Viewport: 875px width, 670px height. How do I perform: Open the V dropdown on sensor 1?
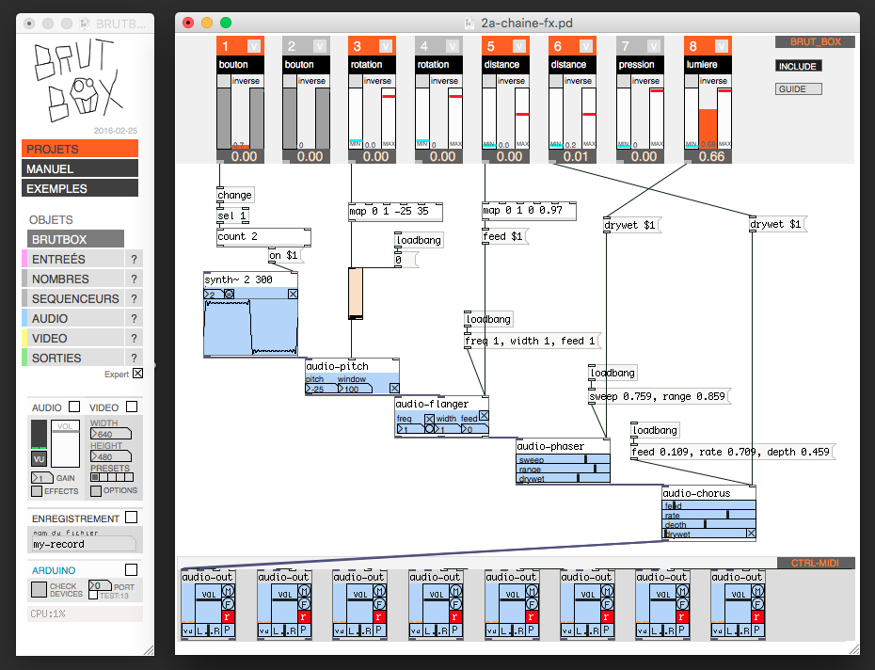(254, 46)
